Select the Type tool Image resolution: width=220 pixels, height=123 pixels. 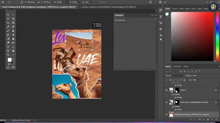(8, 47)
